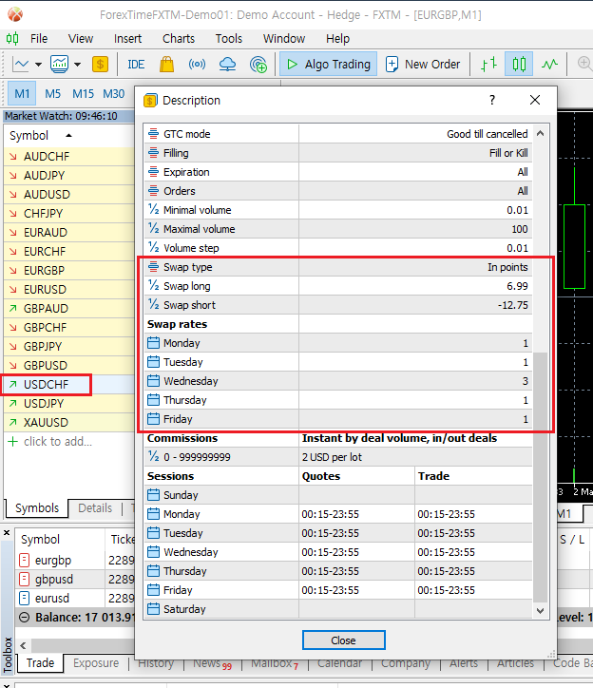The width and height of the screenshot is (593, 688).
Task: Close the Description dialog with X
Action: click(535, 100)
